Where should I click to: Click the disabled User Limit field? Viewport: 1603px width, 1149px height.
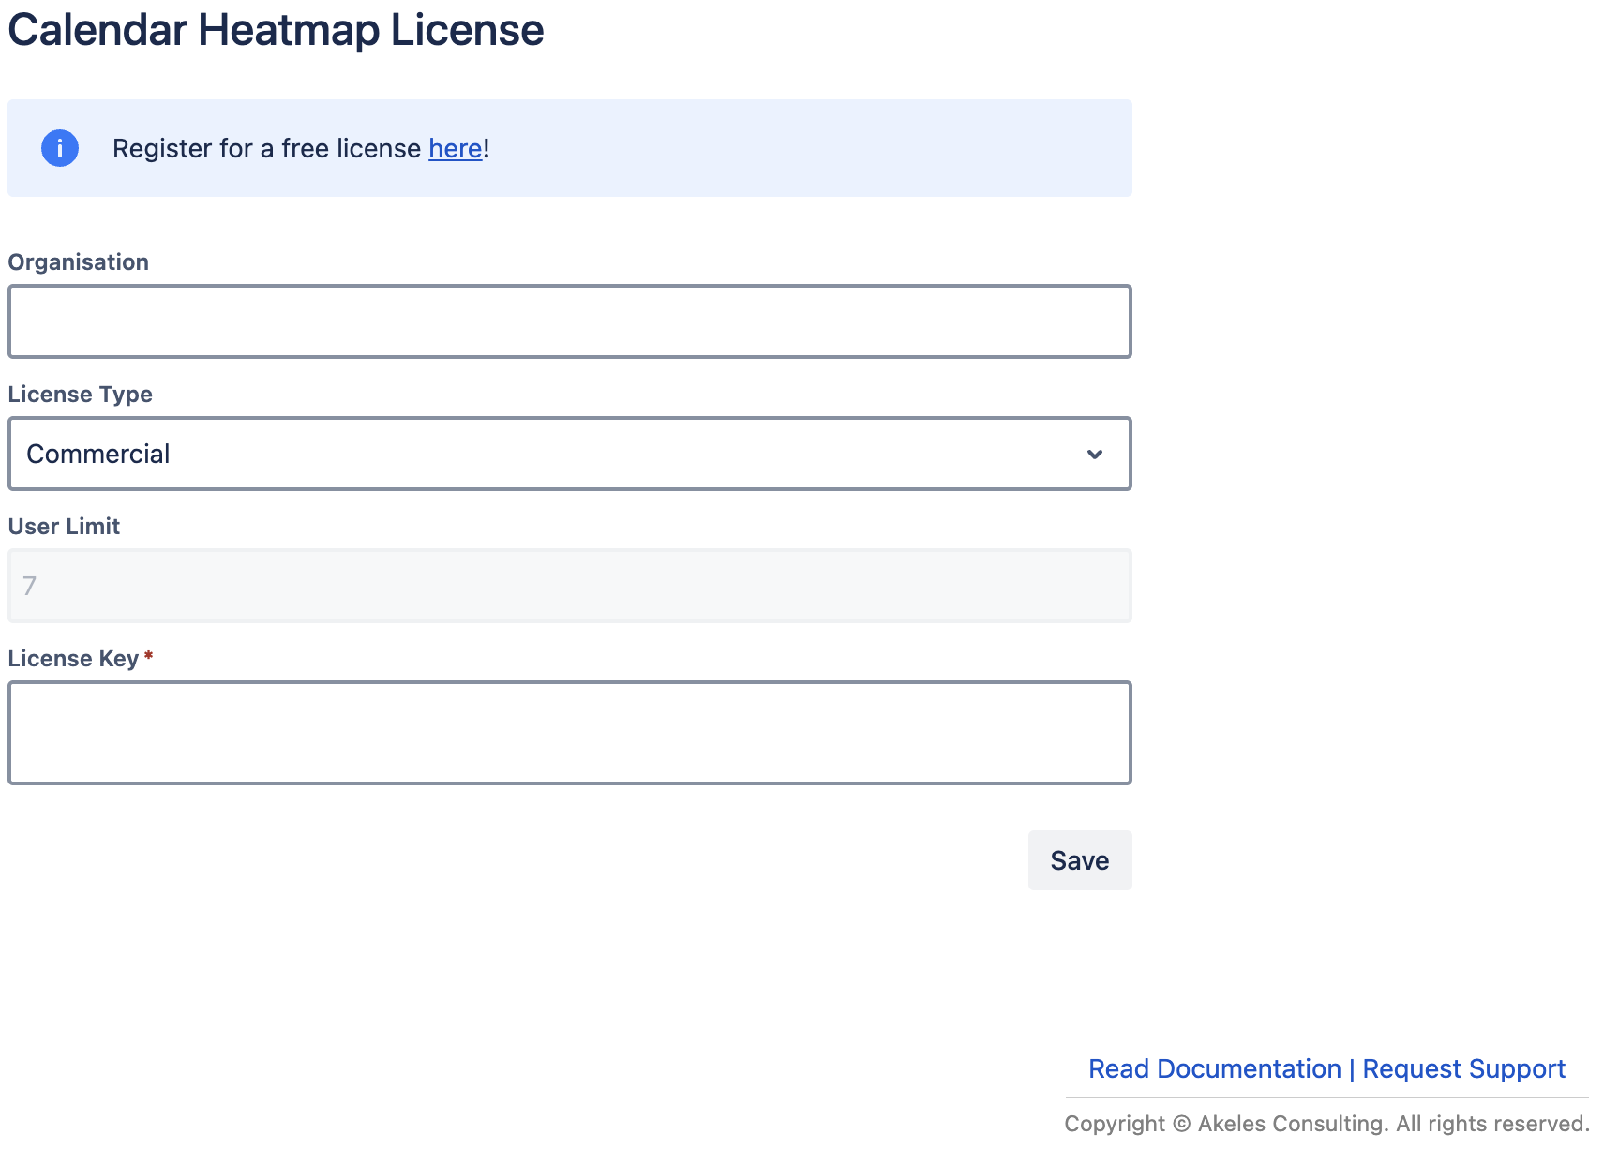pyautogui.click(x=569, y=586)
